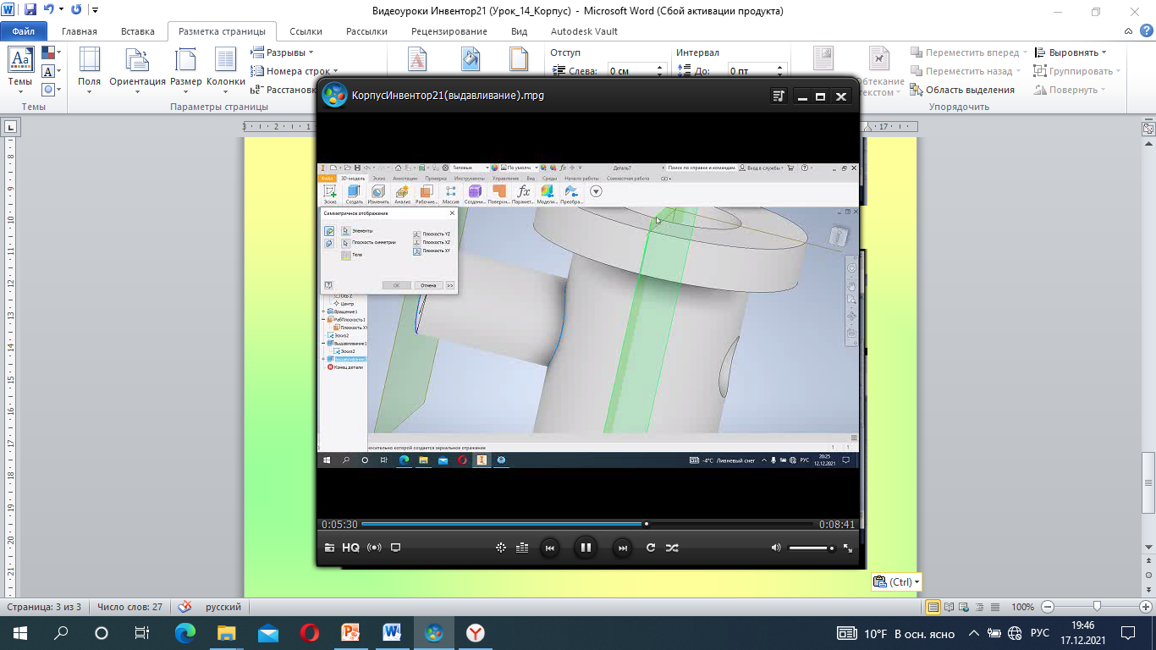Skip to the next track in player
Screen dimensions: 1156x650
622,548
